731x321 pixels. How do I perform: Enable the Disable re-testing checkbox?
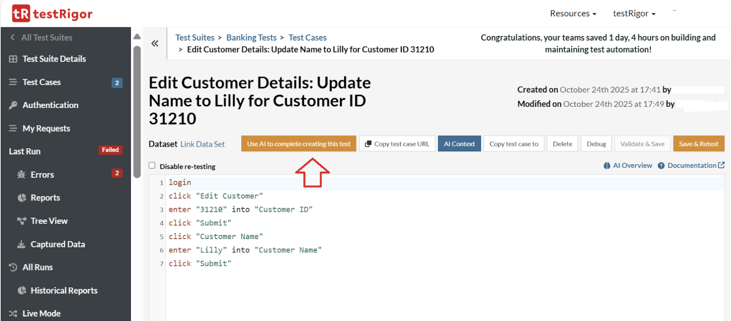[152, 166]
